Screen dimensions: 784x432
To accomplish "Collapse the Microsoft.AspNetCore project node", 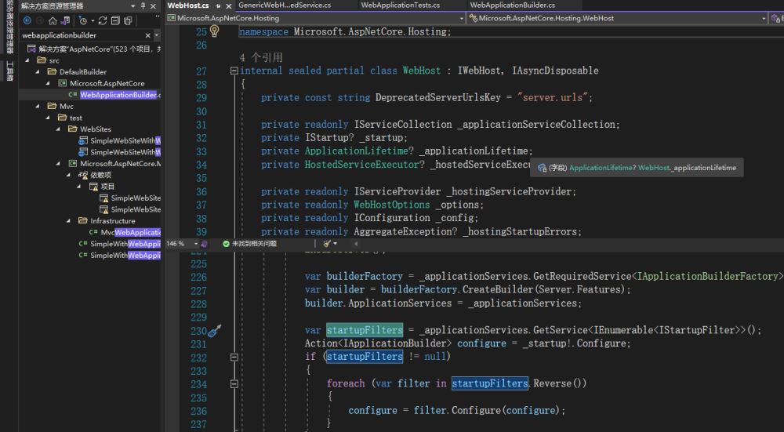I will pos(48,84).
